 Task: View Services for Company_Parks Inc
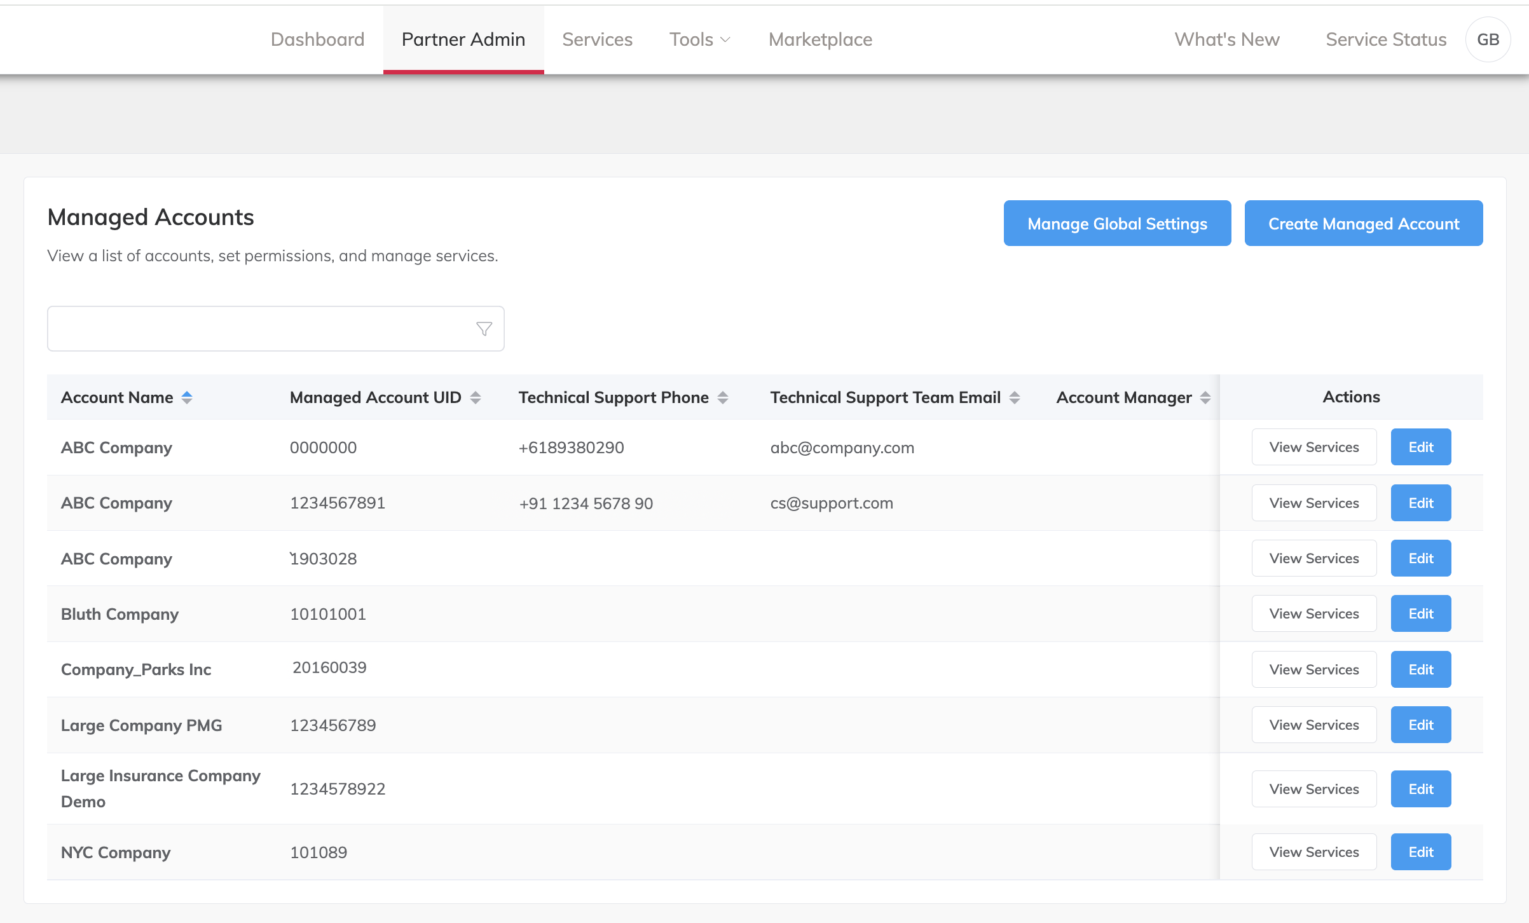pos(1313,669)
